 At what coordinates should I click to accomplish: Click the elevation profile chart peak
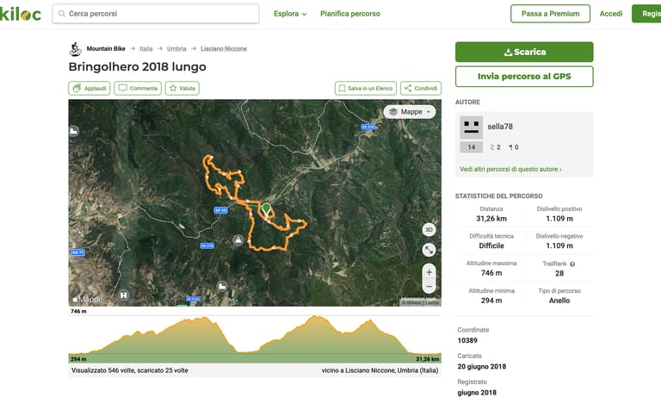pyautogui.click(x=314, y=317)
